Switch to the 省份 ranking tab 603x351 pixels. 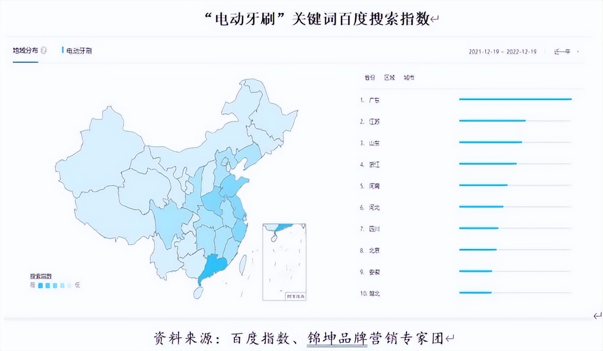[370, 77]
